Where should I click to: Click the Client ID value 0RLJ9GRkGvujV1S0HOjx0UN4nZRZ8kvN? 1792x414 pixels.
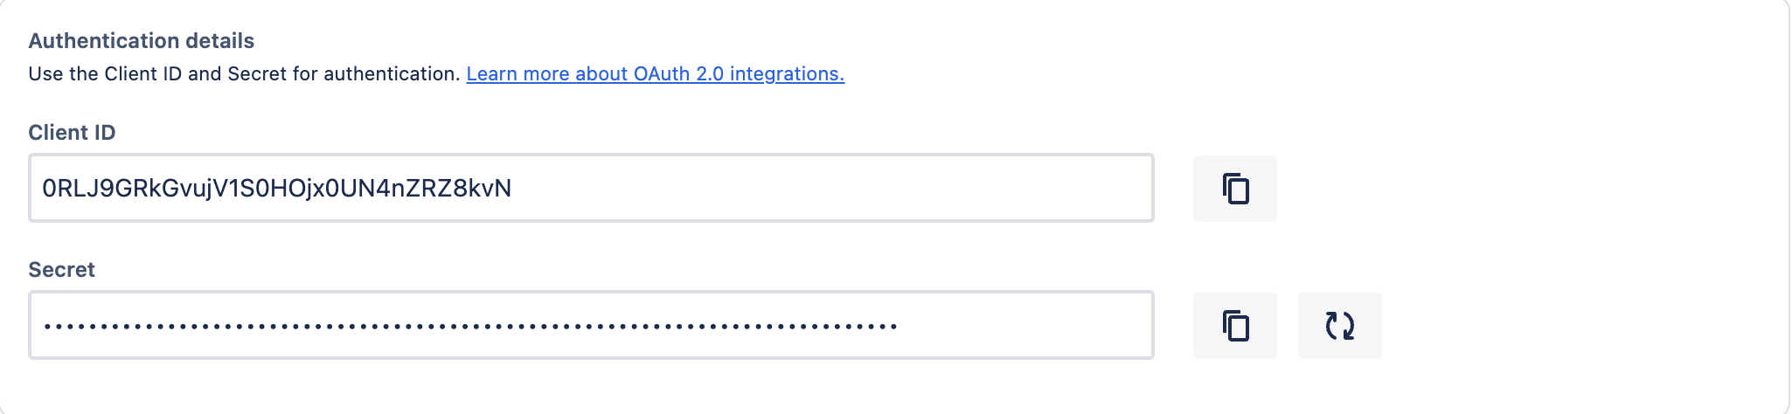[x=276, y=189]
